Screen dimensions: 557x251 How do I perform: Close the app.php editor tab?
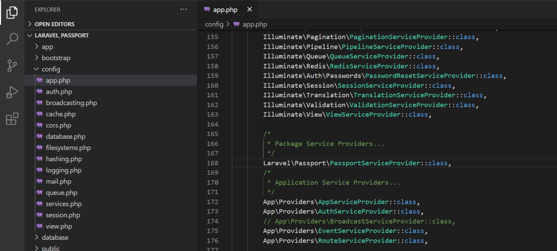tap(249, 10)
